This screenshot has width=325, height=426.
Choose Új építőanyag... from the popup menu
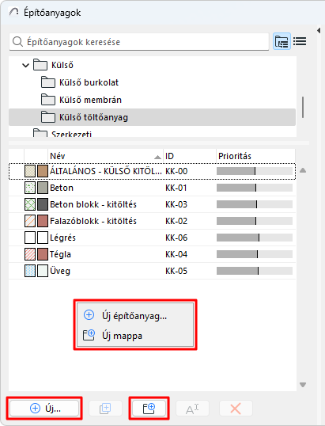tap(134, 315)
